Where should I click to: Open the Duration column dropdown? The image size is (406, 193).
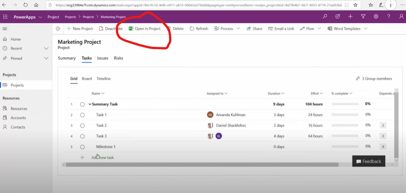283,93
